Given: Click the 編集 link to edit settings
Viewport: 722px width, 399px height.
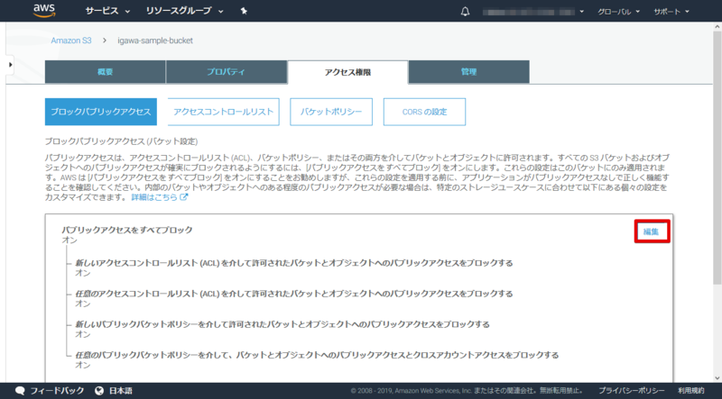Looking at the screenshot, I should click(651, 231).
